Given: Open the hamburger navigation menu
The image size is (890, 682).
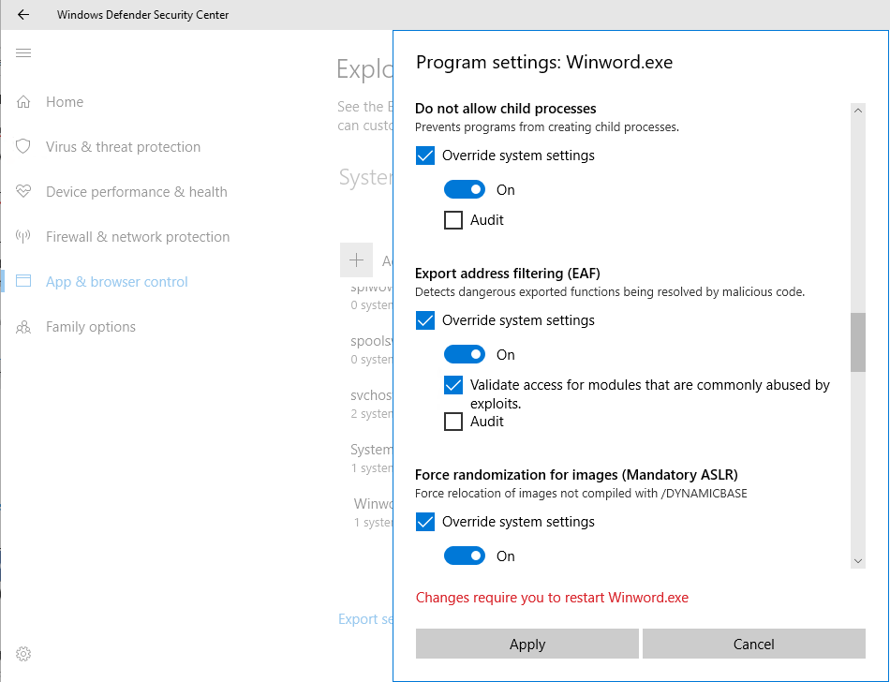Looking at the screenshot, I should (x=23, y=53).
